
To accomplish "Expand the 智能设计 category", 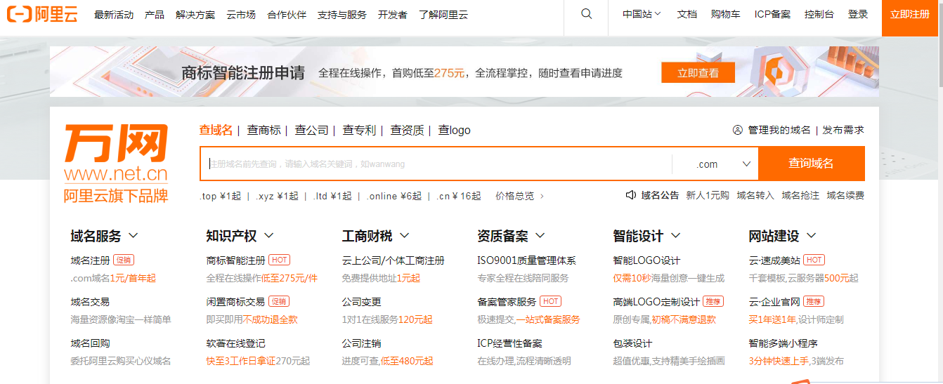I will (x=646, y=236).
